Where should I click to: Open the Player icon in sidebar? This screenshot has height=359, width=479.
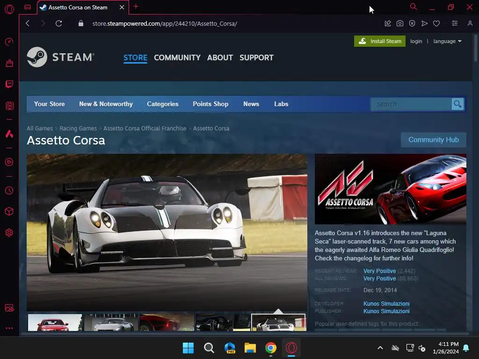point(9,162)
